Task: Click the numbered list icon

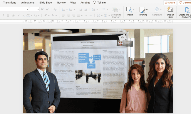Action: (x=71, y=9)
